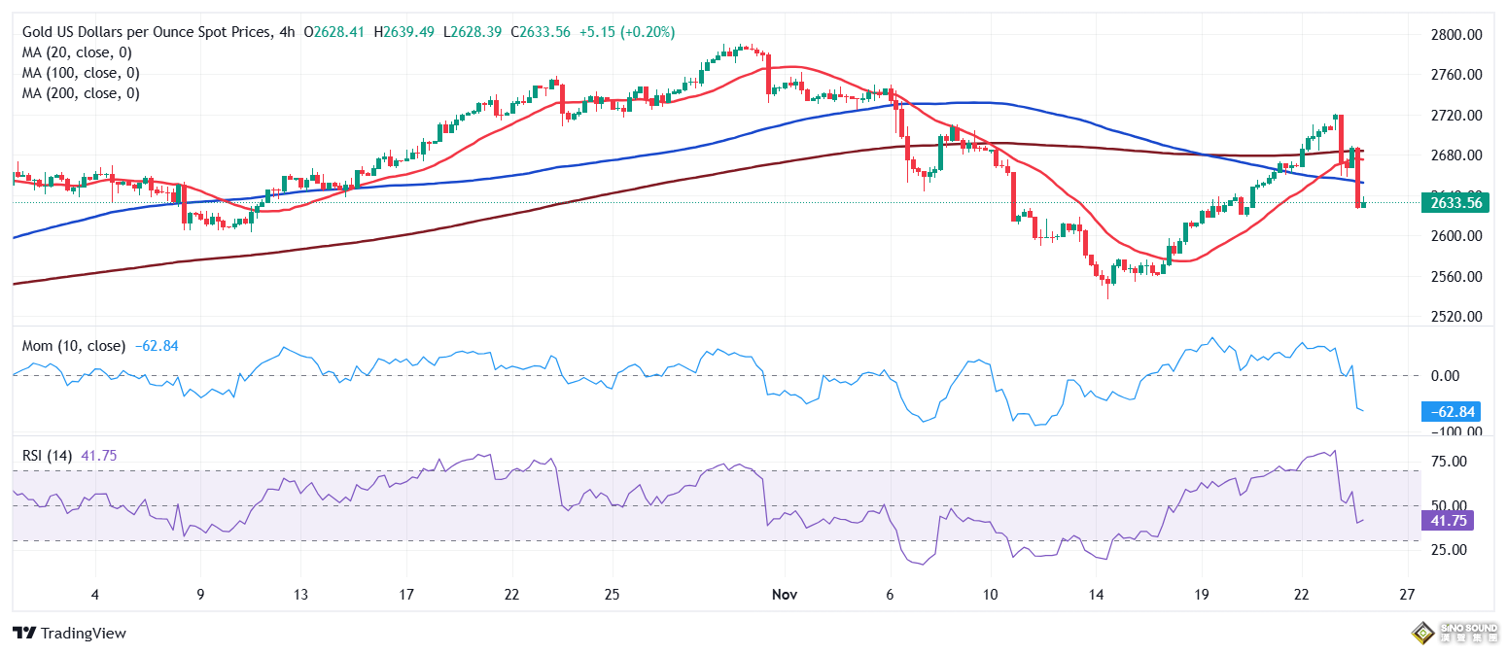Click the 0.00 momentum axis label

click(1447, 376)
